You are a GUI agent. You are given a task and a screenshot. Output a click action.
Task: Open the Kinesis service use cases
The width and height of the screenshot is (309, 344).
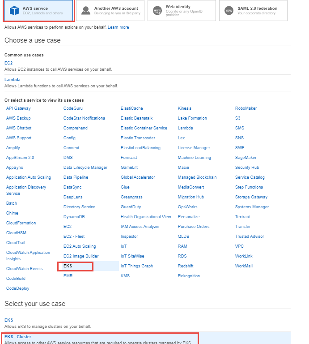pyautogui.click(x=185, y=108)
